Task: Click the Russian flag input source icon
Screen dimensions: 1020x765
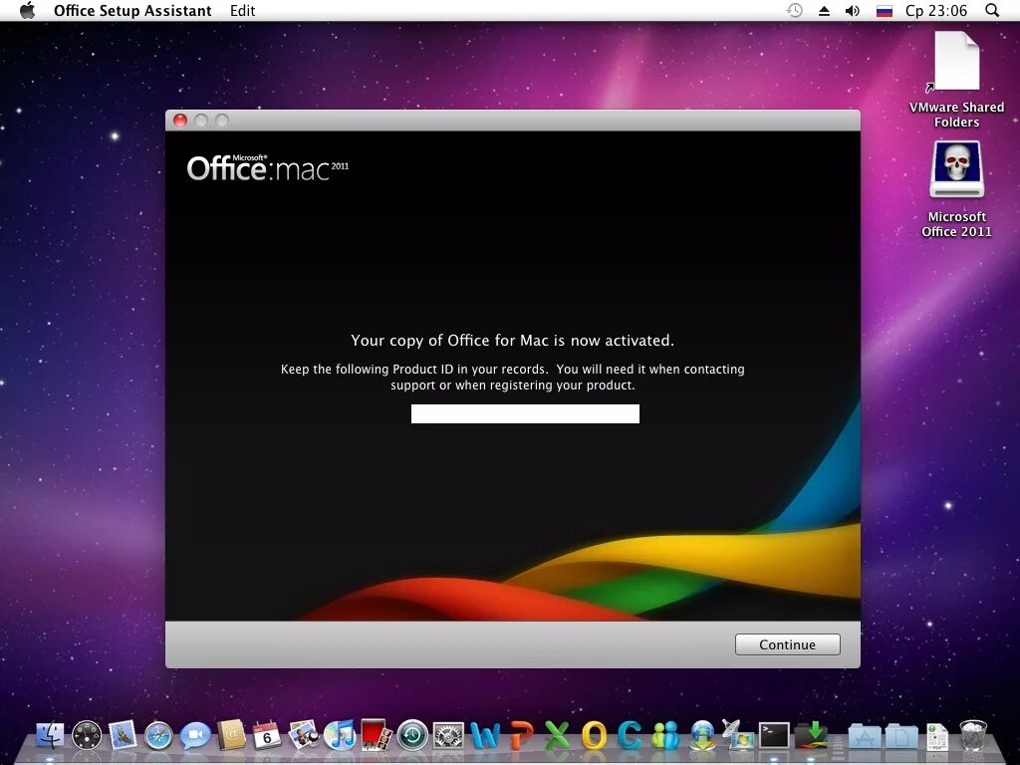Action: [885, 10]
